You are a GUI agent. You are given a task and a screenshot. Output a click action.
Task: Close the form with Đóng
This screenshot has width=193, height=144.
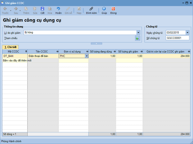pos(113,11)
